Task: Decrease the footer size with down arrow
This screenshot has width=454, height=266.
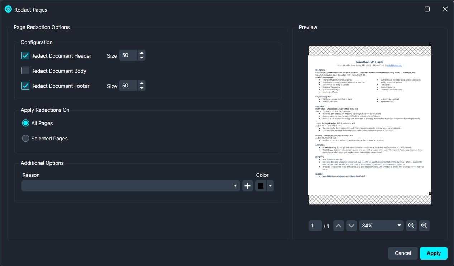Action: tap(142, 88)
